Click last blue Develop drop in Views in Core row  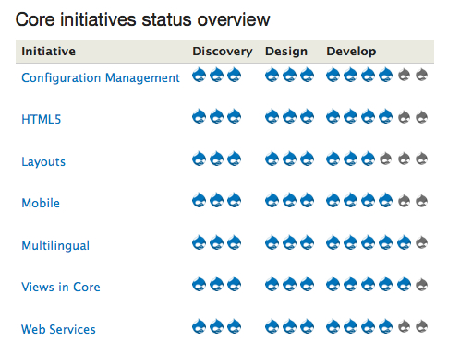click(404, 284)
